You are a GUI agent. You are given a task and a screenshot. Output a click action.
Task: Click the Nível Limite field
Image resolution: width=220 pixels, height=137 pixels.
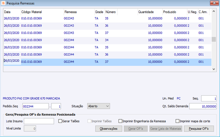pyautogui.click(x=30, y=128)
